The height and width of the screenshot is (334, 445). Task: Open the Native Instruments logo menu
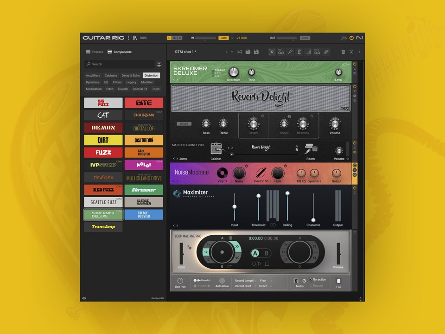359,38
